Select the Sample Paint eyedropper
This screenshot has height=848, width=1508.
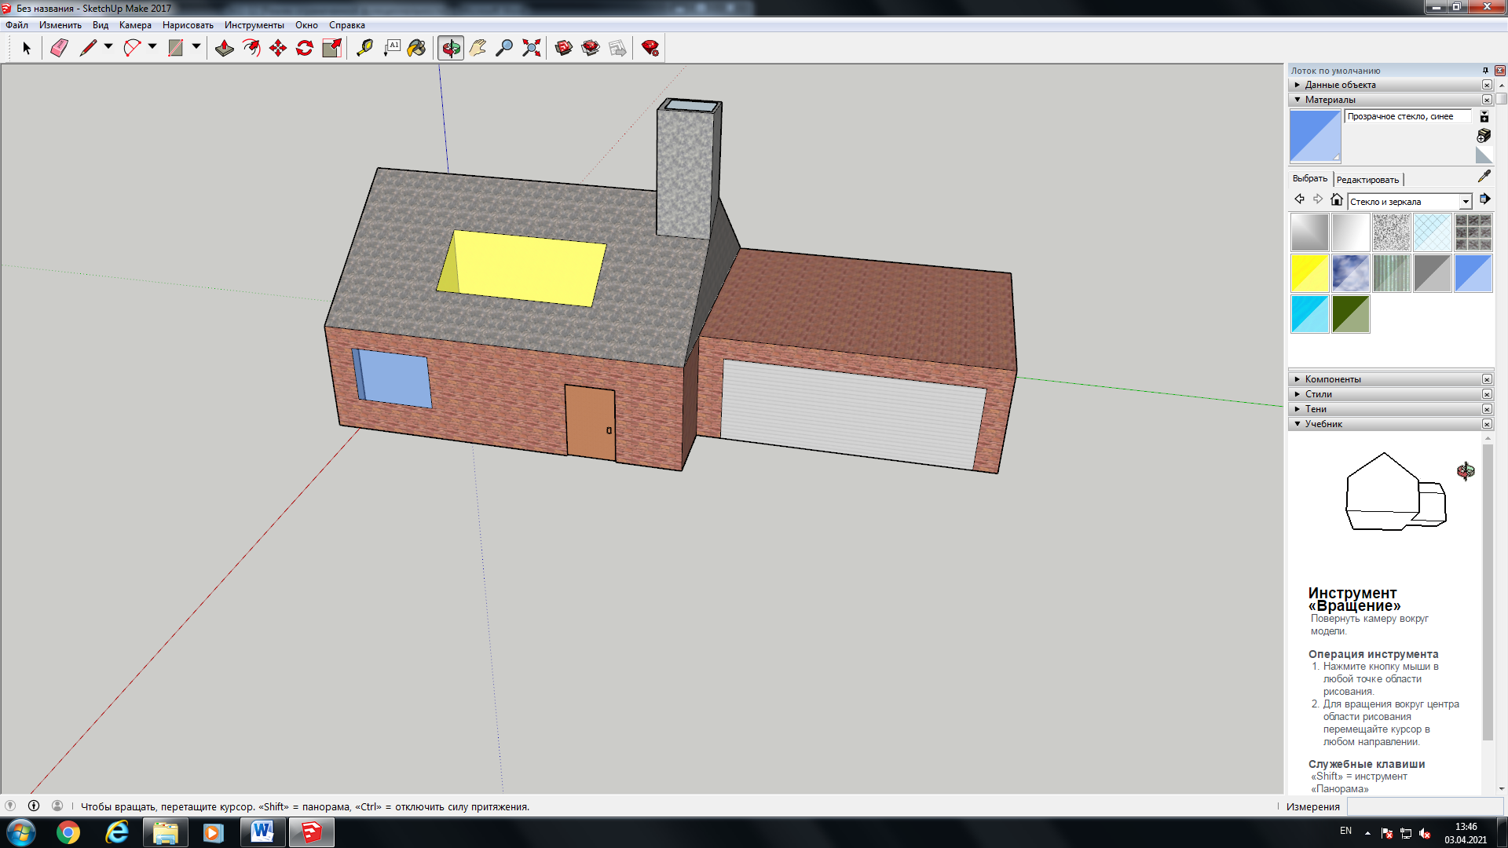point(1484,177)
